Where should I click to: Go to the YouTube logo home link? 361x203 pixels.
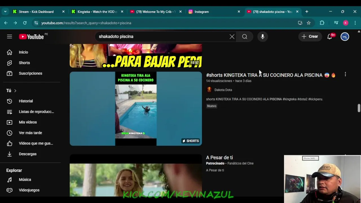coord(31,37)
